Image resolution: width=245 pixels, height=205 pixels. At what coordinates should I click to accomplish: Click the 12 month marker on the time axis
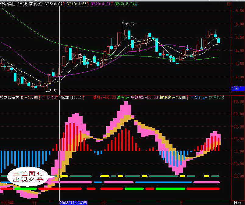pos(103,203)
